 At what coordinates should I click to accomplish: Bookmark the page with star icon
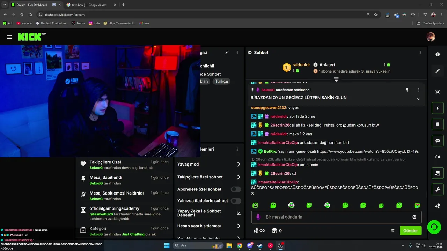[376, 15]
